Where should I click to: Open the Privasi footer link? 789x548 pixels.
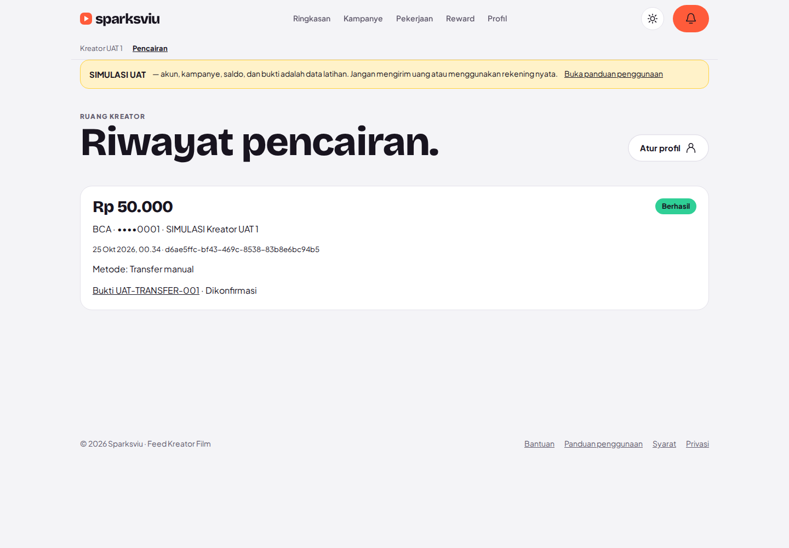click(697, 444)
